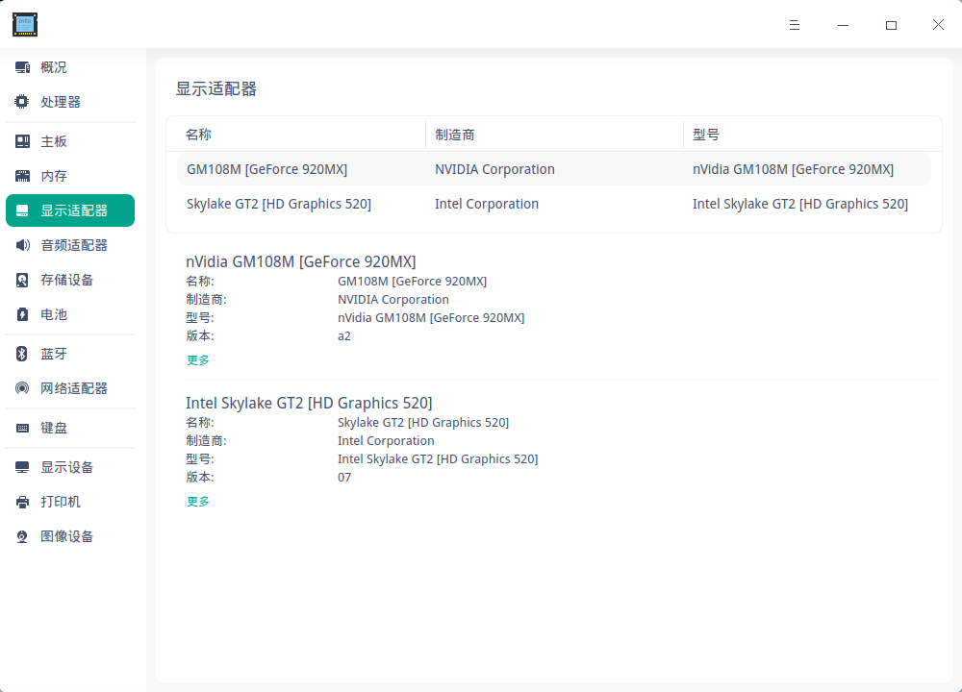Open the 键盘 keyboard icon
This screenshot has height=692, width=962.
point(22,428)
